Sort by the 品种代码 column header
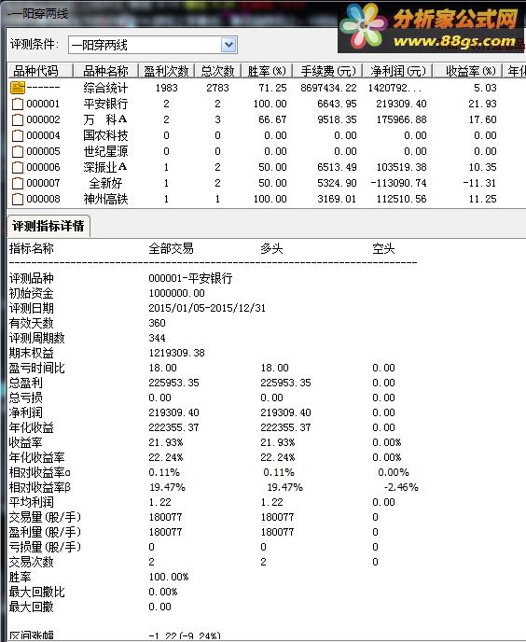Viewport: 526px width, 642px height. click(x=40, y=71)
